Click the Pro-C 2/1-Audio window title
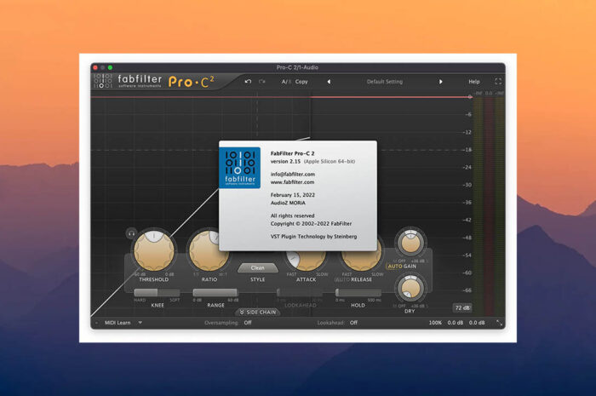 click(297, 67)
